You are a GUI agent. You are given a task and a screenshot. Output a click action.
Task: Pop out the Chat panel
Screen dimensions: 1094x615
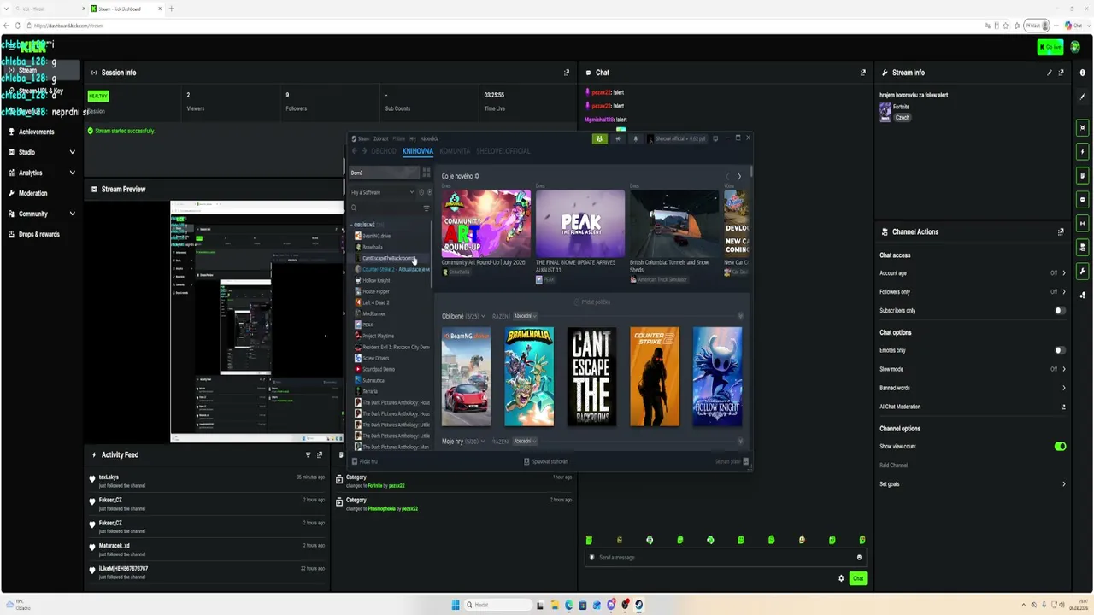coord(862,73)
